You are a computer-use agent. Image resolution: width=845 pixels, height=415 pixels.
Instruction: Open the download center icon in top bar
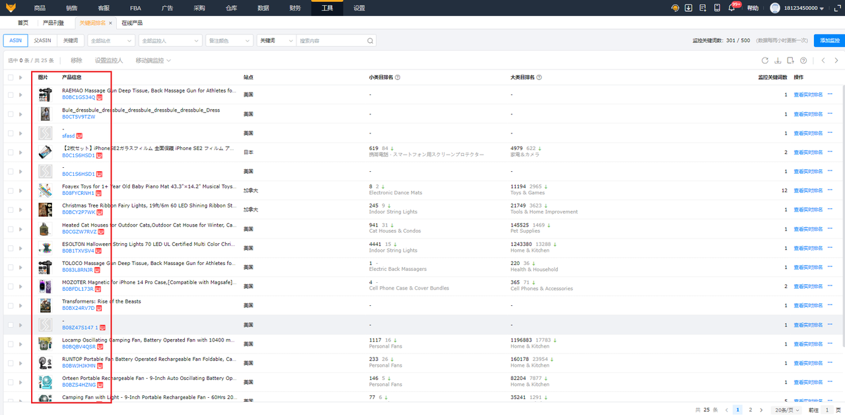689,8
